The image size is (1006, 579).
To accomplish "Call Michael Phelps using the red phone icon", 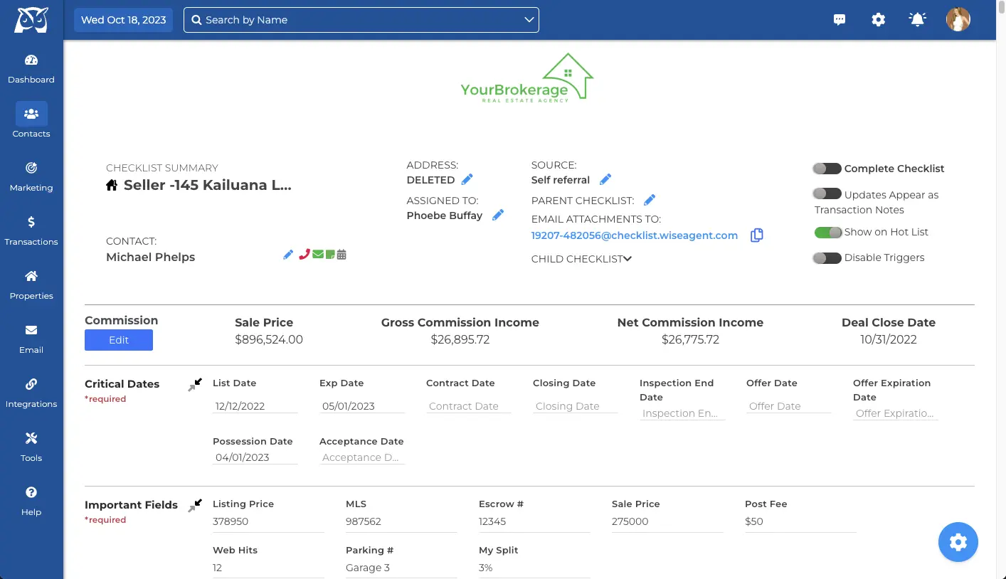I will point(303,254).
